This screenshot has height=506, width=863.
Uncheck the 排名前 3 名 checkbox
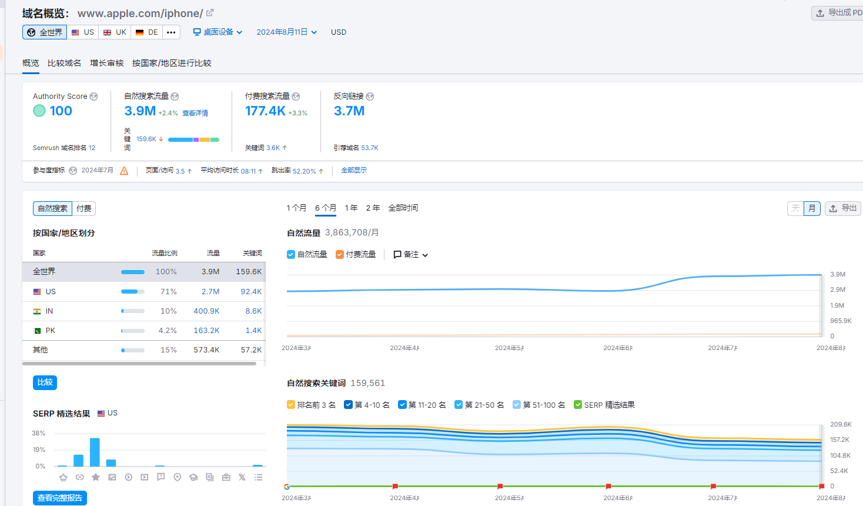291,405
